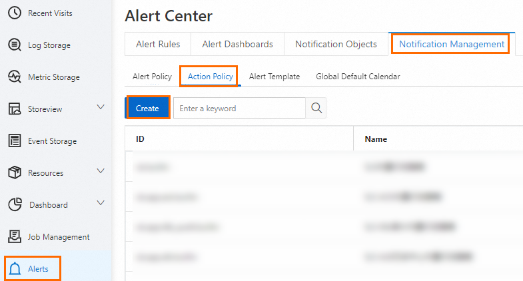Open the Alert Template sub-tab
The width and height of the screenshot is (523, 281).
coord(274,77)
